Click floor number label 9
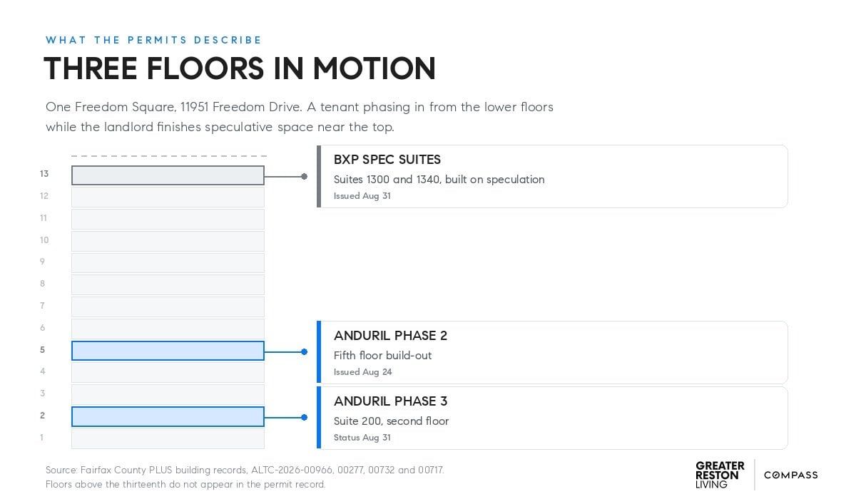 pos(43,262)
